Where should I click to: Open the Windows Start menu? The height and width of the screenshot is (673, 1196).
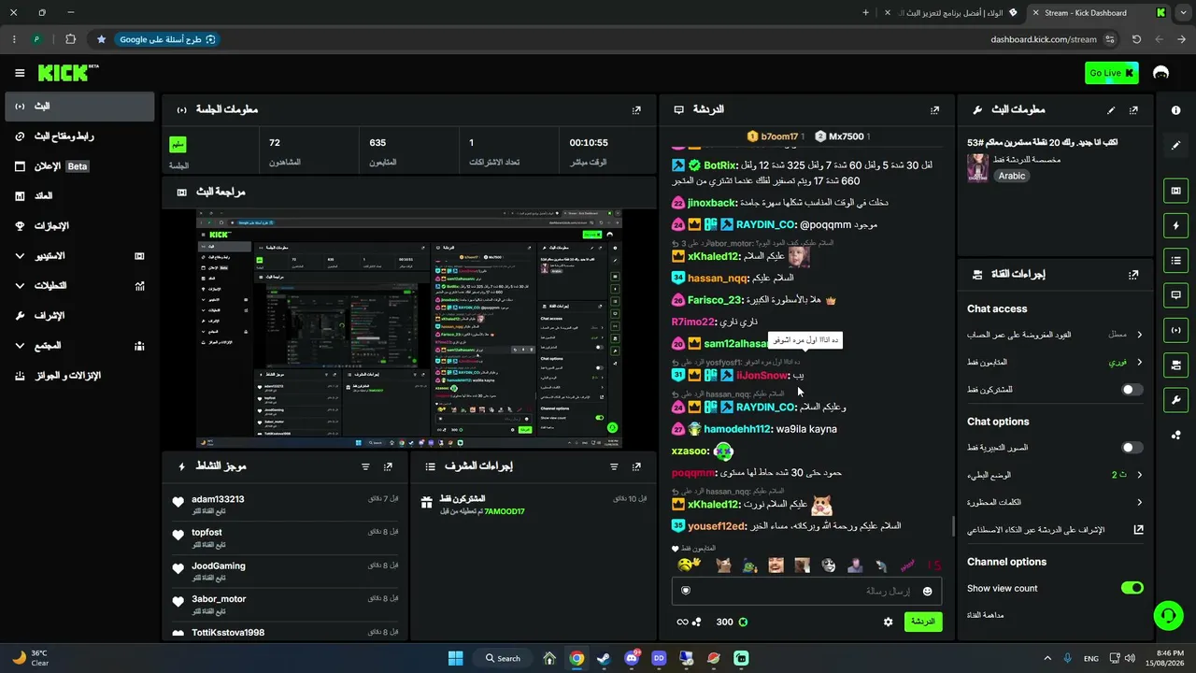point(455,658)
